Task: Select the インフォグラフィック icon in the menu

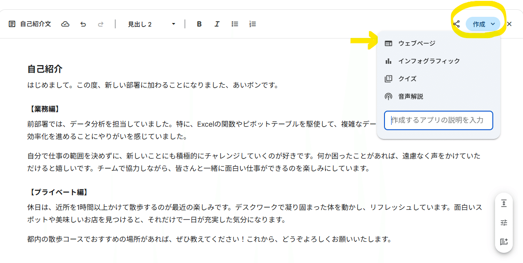Action: click(388, 61)
